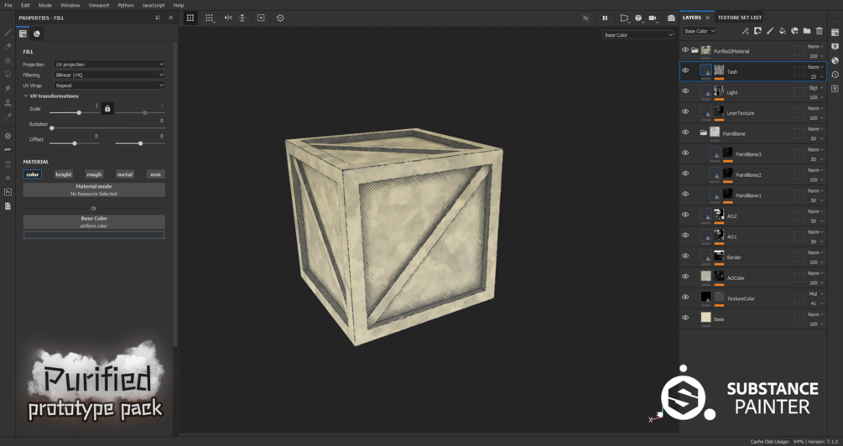The width and height of the screenshot is (843, 446).
Task: Select the paint brush tool in left toolbar
Action: (8, 33)
